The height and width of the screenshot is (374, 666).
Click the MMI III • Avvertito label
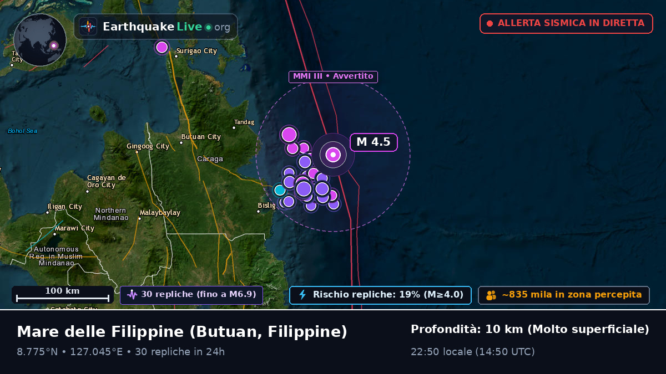tap(333, 76)
